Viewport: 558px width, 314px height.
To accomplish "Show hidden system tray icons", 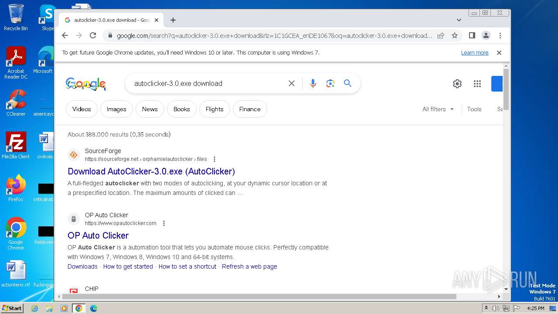I will coord(486,308).
